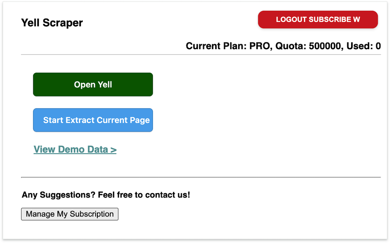Open Yell with the green button
The height and width of the screenshot is (243, 390).
tap(93, 84)
